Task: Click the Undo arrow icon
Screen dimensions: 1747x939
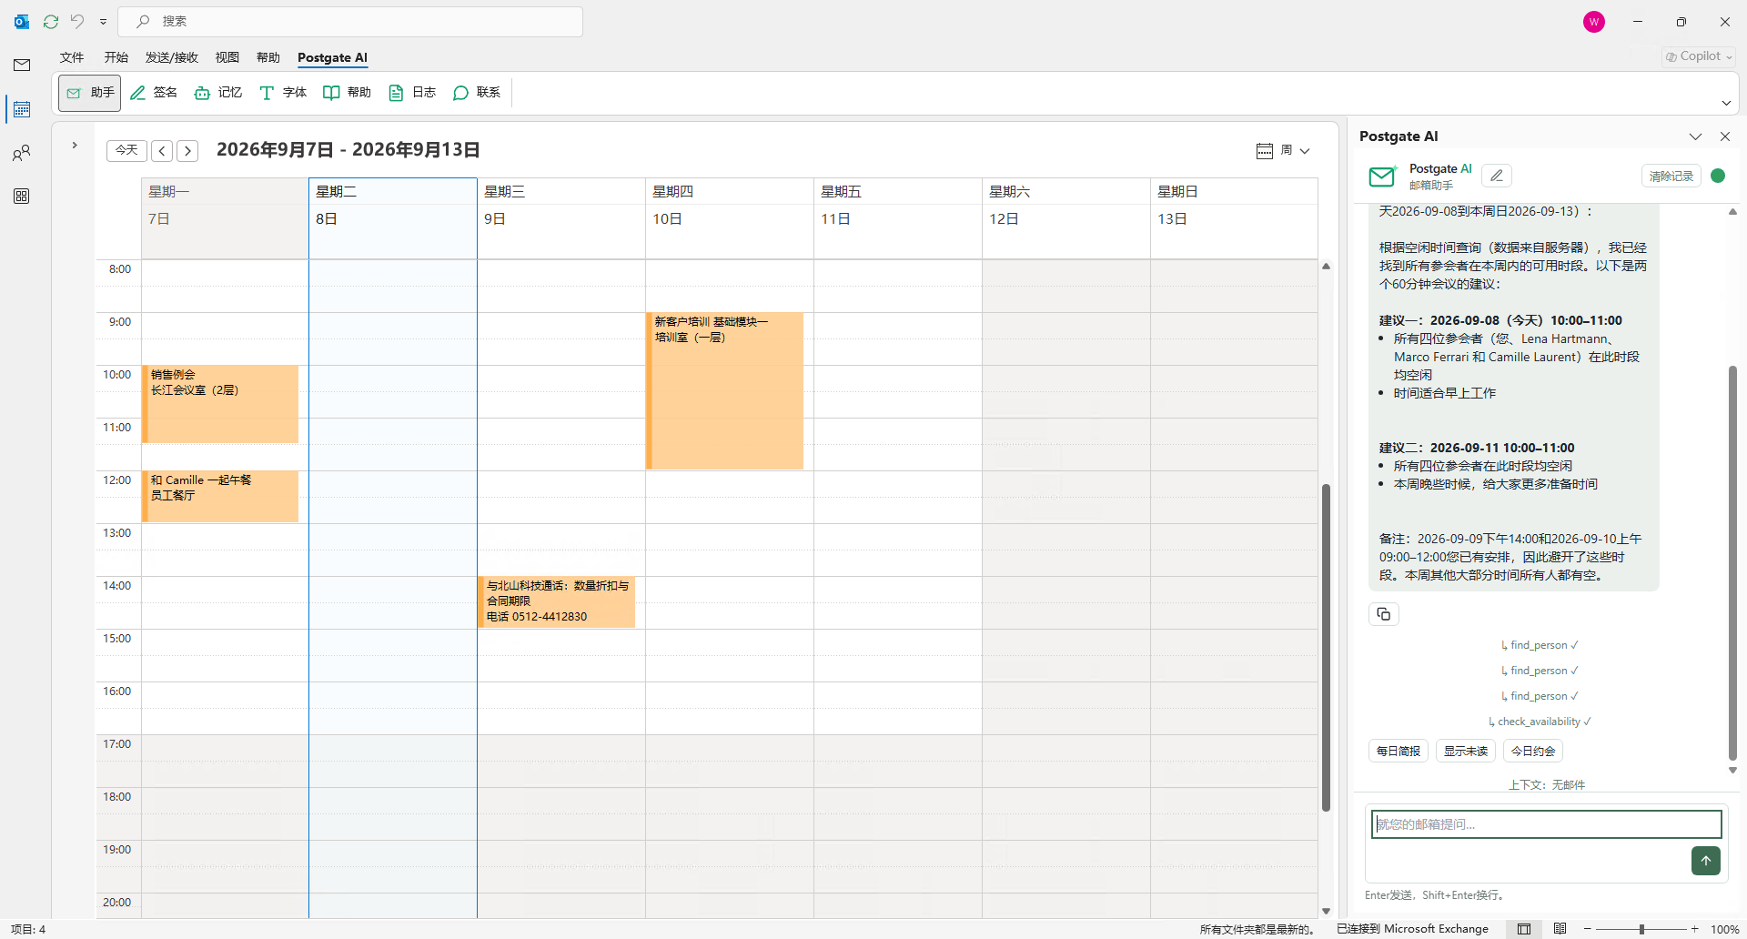Action: 77,21
